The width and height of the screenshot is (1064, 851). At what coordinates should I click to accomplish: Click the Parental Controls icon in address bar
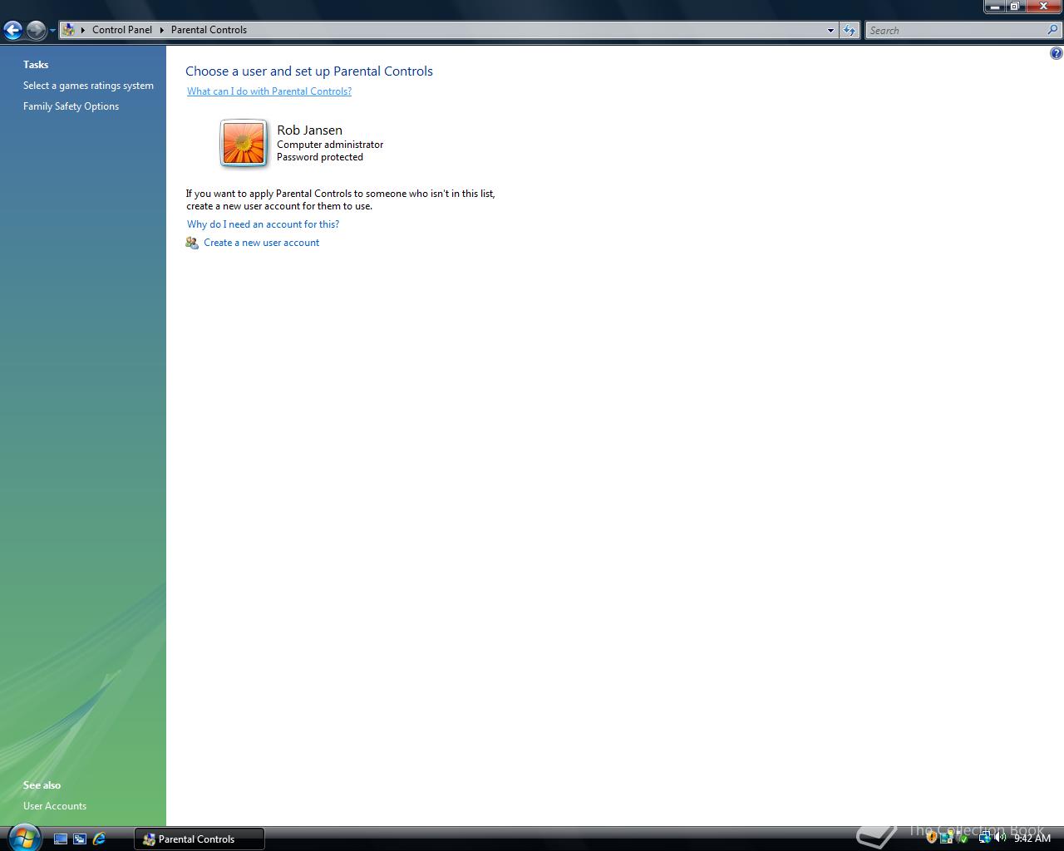69,30
